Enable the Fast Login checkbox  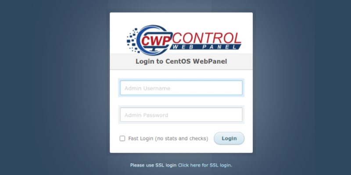click(x=122, y=138)
